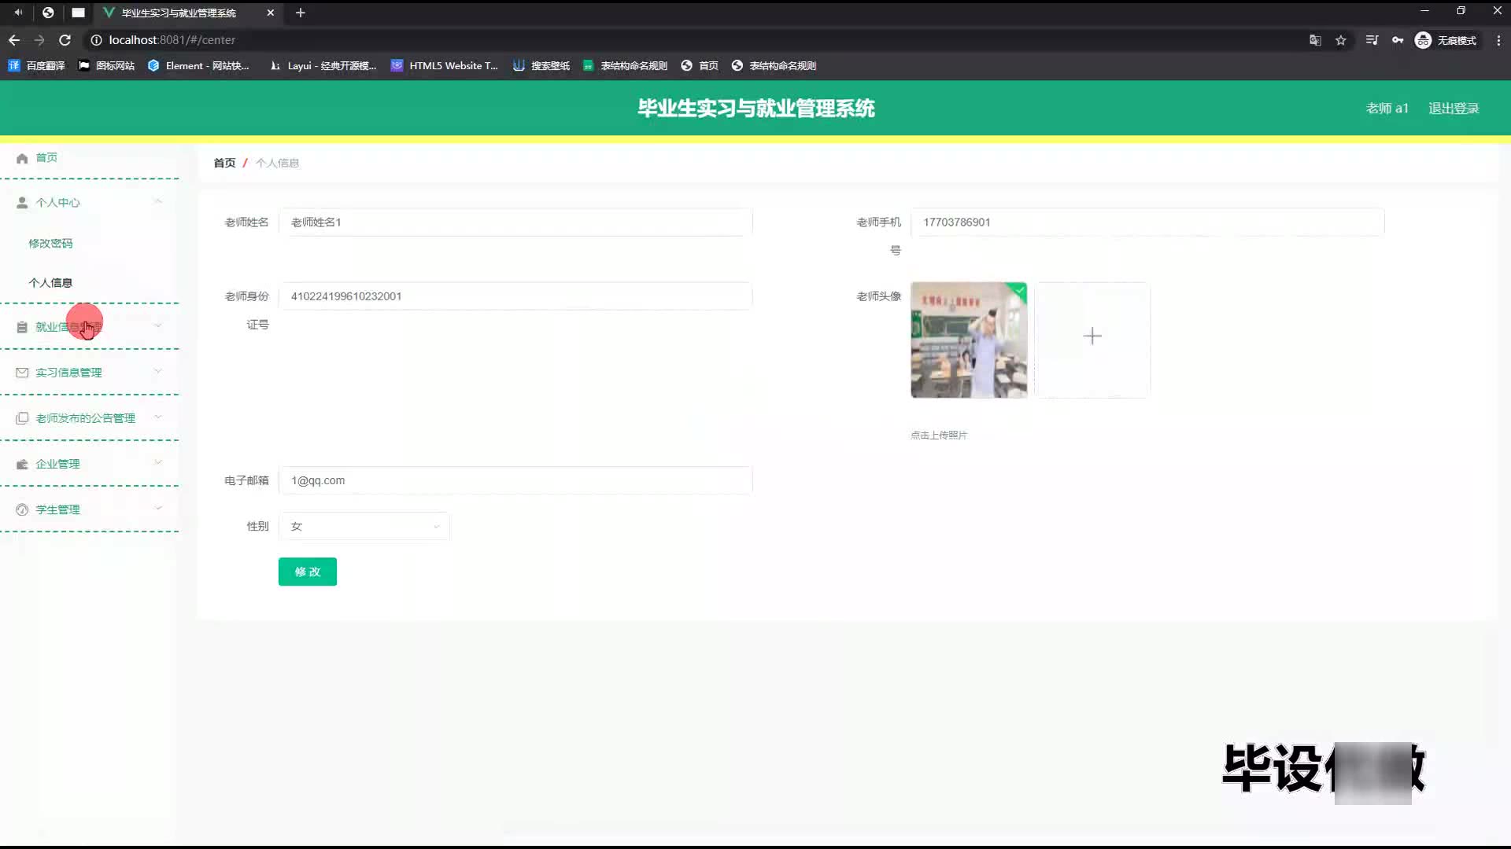Bookmark the page with the star icon
The height and width of the screenshot is (849, 1511).
[1340, 40]
